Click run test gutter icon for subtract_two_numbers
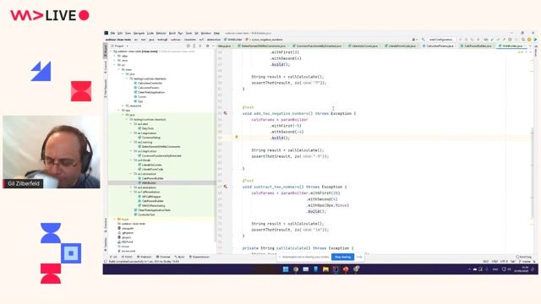This screenshot has width=541, height=304. pyautogui.click(x=226, y=187)
